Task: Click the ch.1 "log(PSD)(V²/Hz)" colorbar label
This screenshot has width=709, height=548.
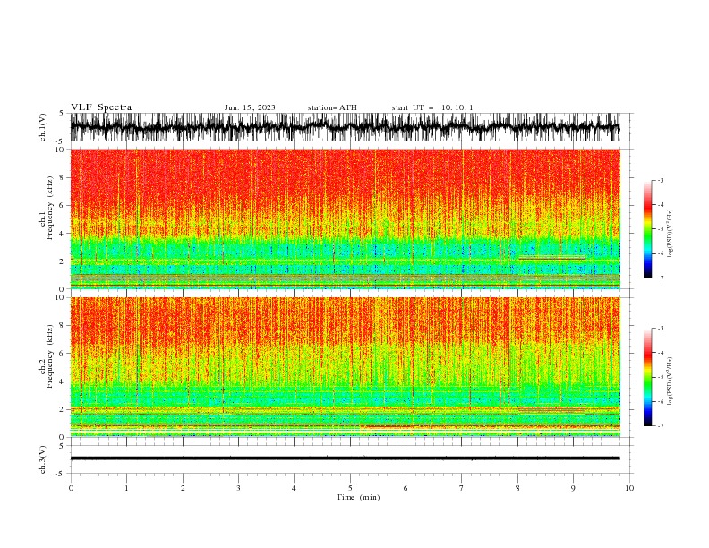Action: click(671, 234)
